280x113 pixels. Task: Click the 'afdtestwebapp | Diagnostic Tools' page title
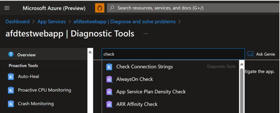70,34
